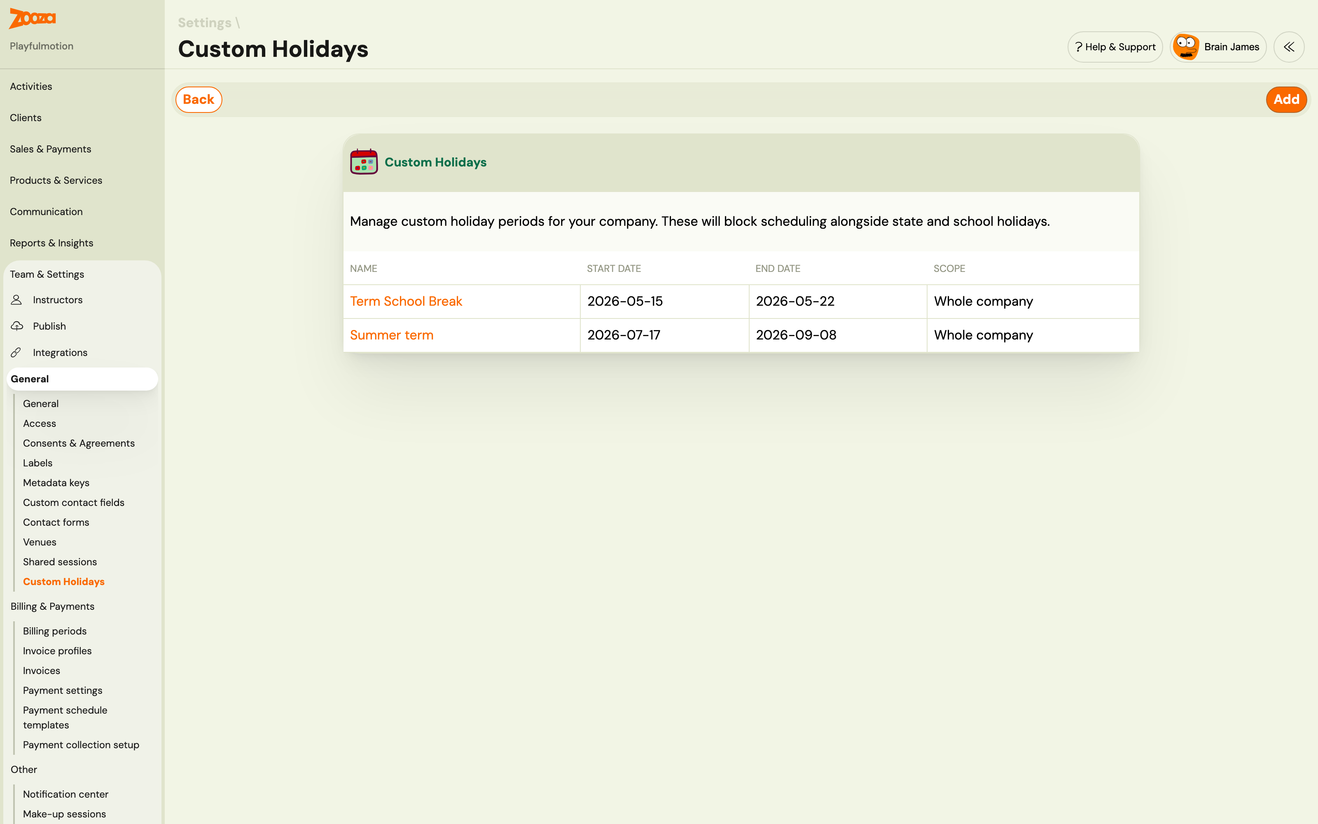
Task: Open Payment schedule templates
Action: [65, 718]
